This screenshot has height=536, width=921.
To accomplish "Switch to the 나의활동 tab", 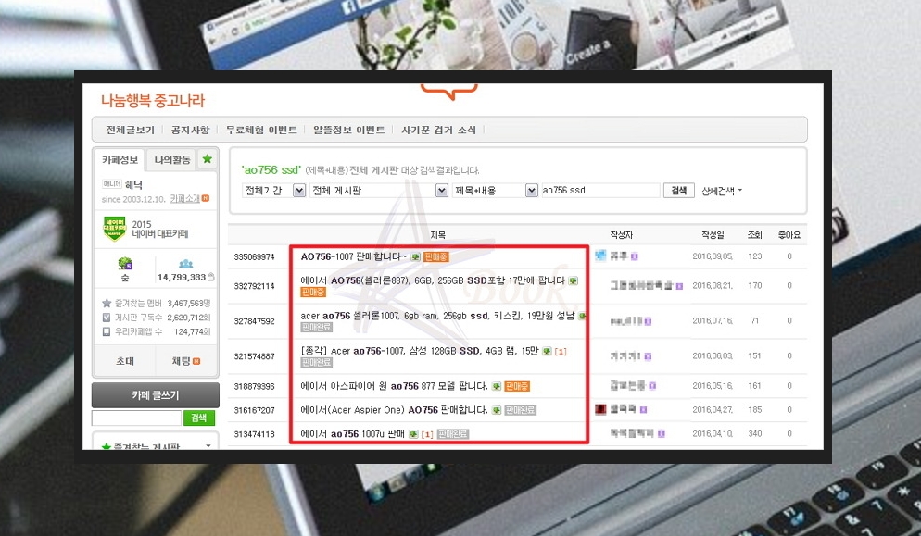I will 172,159.
